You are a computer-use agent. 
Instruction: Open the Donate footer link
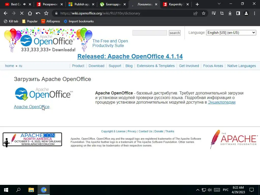(159, 131)
